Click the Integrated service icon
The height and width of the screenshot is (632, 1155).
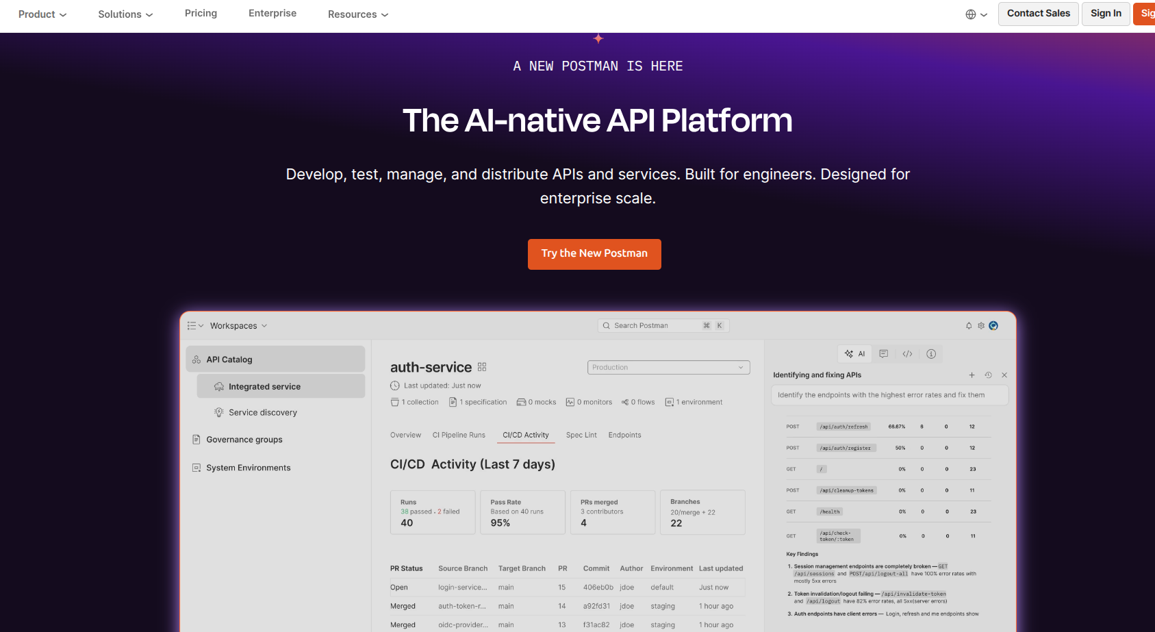click(x=219, y=387)
